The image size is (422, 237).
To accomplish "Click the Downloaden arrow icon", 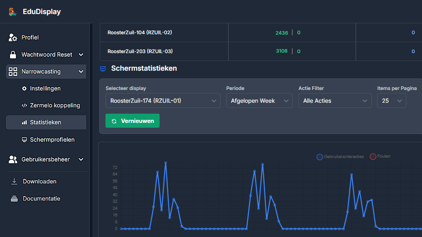I will (15, 182).
